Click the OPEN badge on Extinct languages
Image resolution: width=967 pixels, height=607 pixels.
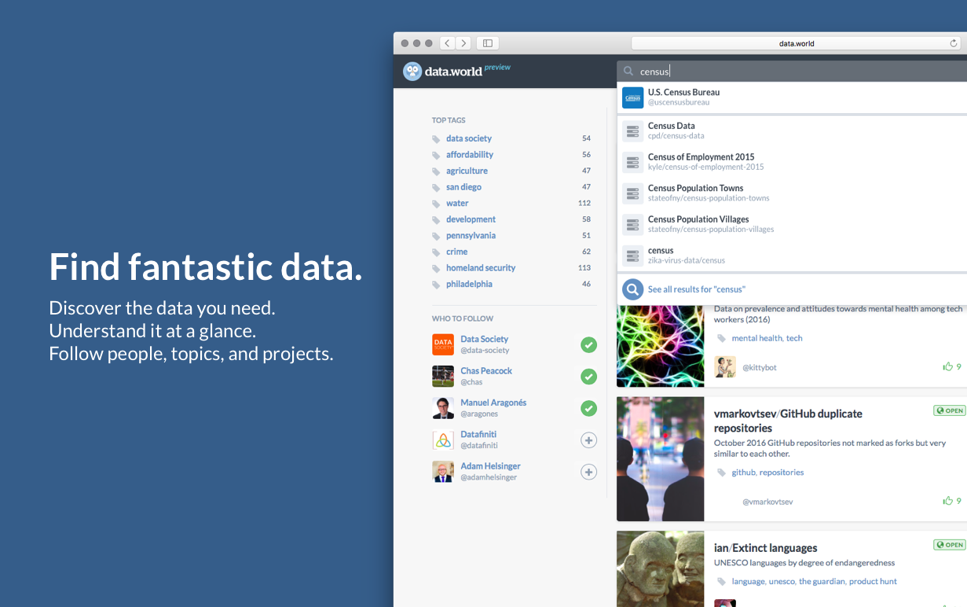coord(949,545)
